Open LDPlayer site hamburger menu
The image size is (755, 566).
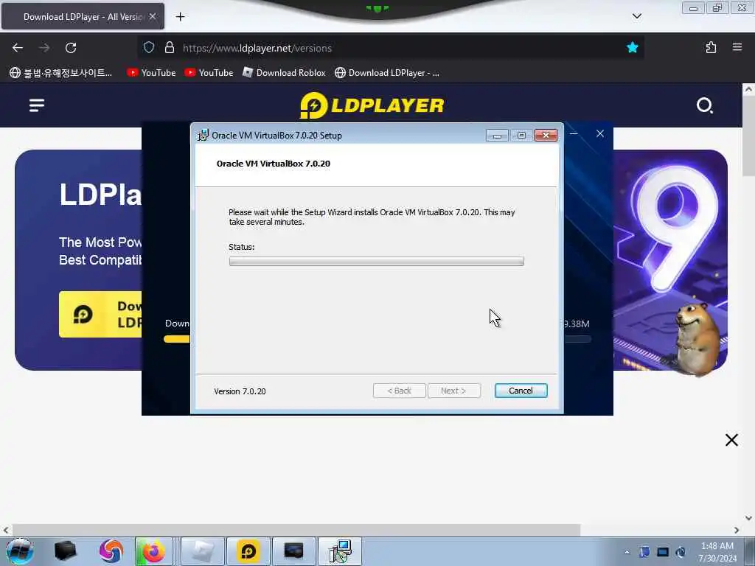37,105
